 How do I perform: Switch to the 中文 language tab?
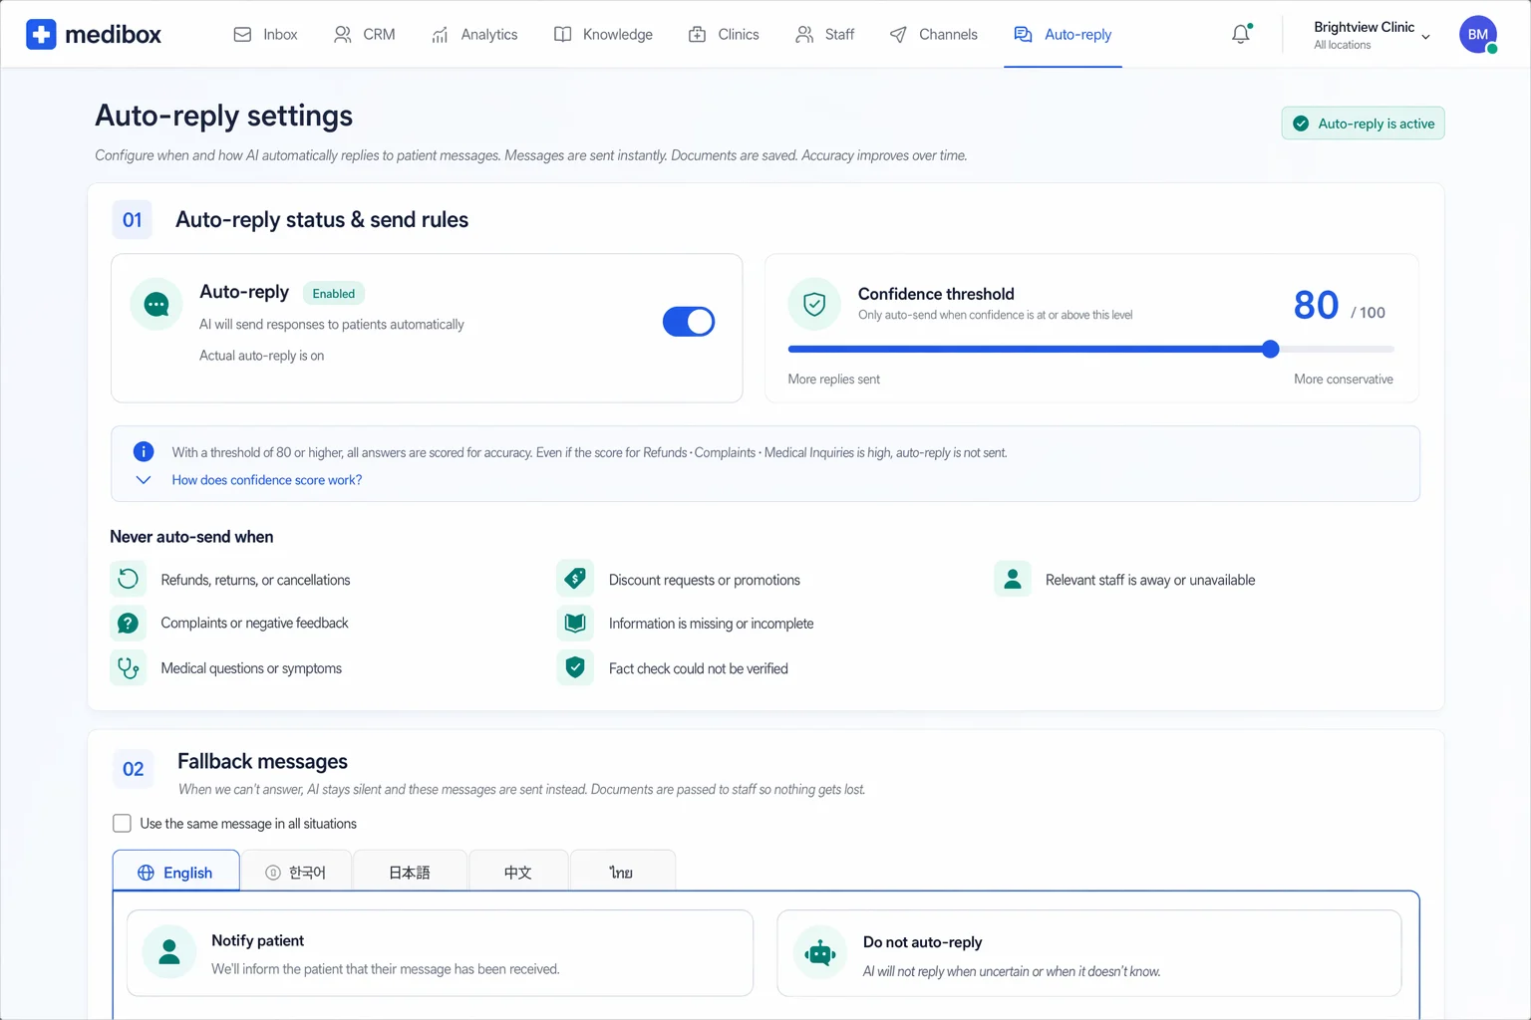(518, 871)
